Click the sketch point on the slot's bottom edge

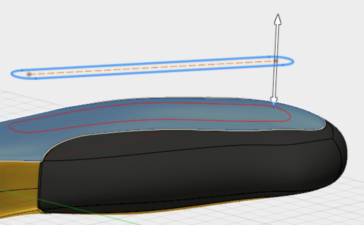(x=36, y=78)
